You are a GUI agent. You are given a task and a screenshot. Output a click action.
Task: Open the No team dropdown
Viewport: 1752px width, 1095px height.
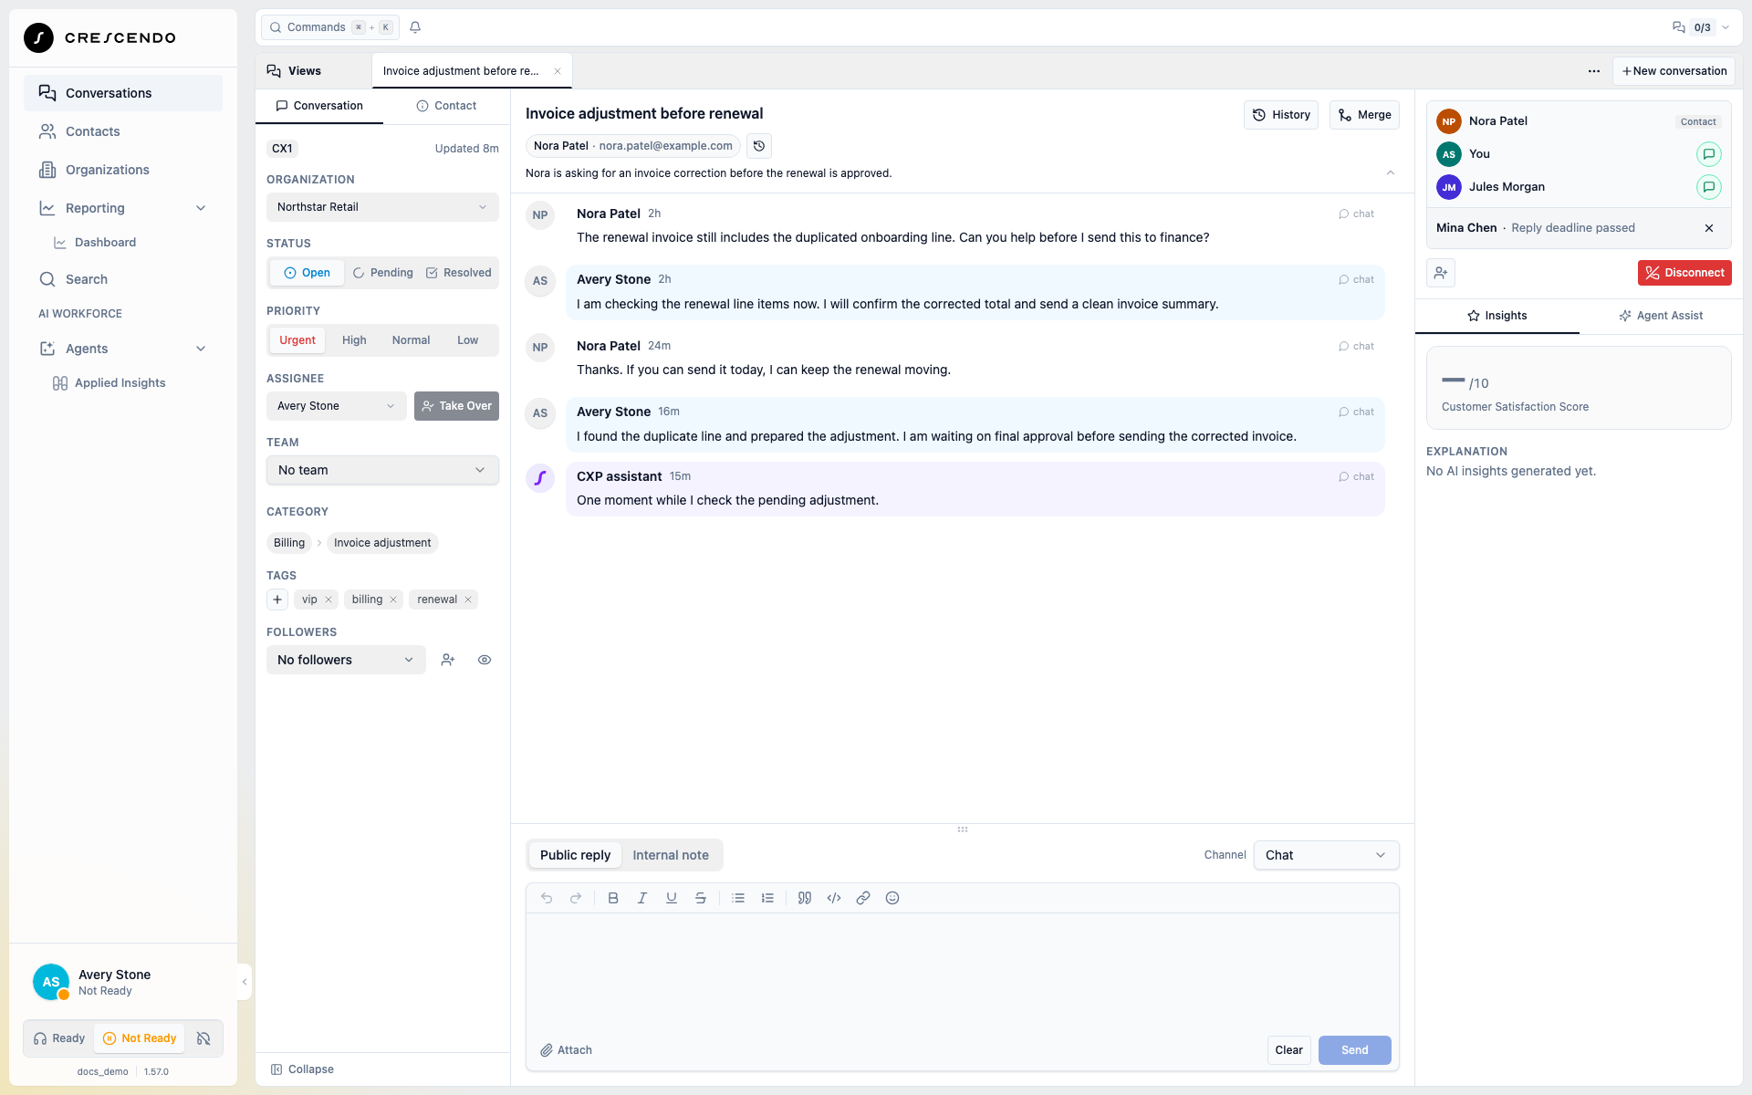[x=382, y=470]
